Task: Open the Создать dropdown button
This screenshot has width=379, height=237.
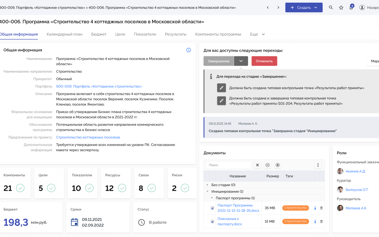Action: pos(304,7)
